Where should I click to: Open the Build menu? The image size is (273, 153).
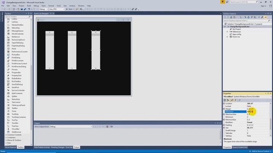29,6
